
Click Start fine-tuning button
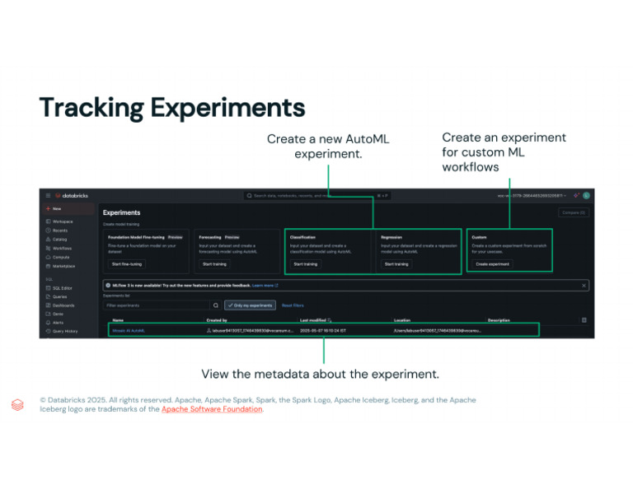point(127,264)
